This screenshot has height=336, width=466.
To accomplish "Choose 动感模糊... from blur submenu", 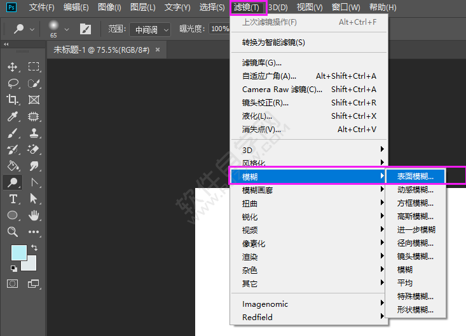I will [415, 190].
